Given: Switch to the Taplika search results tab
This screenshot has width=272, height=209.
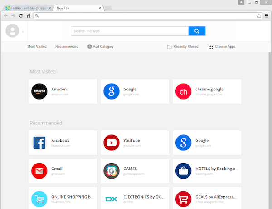Looking at the screenshot, I should coord(26,8).
